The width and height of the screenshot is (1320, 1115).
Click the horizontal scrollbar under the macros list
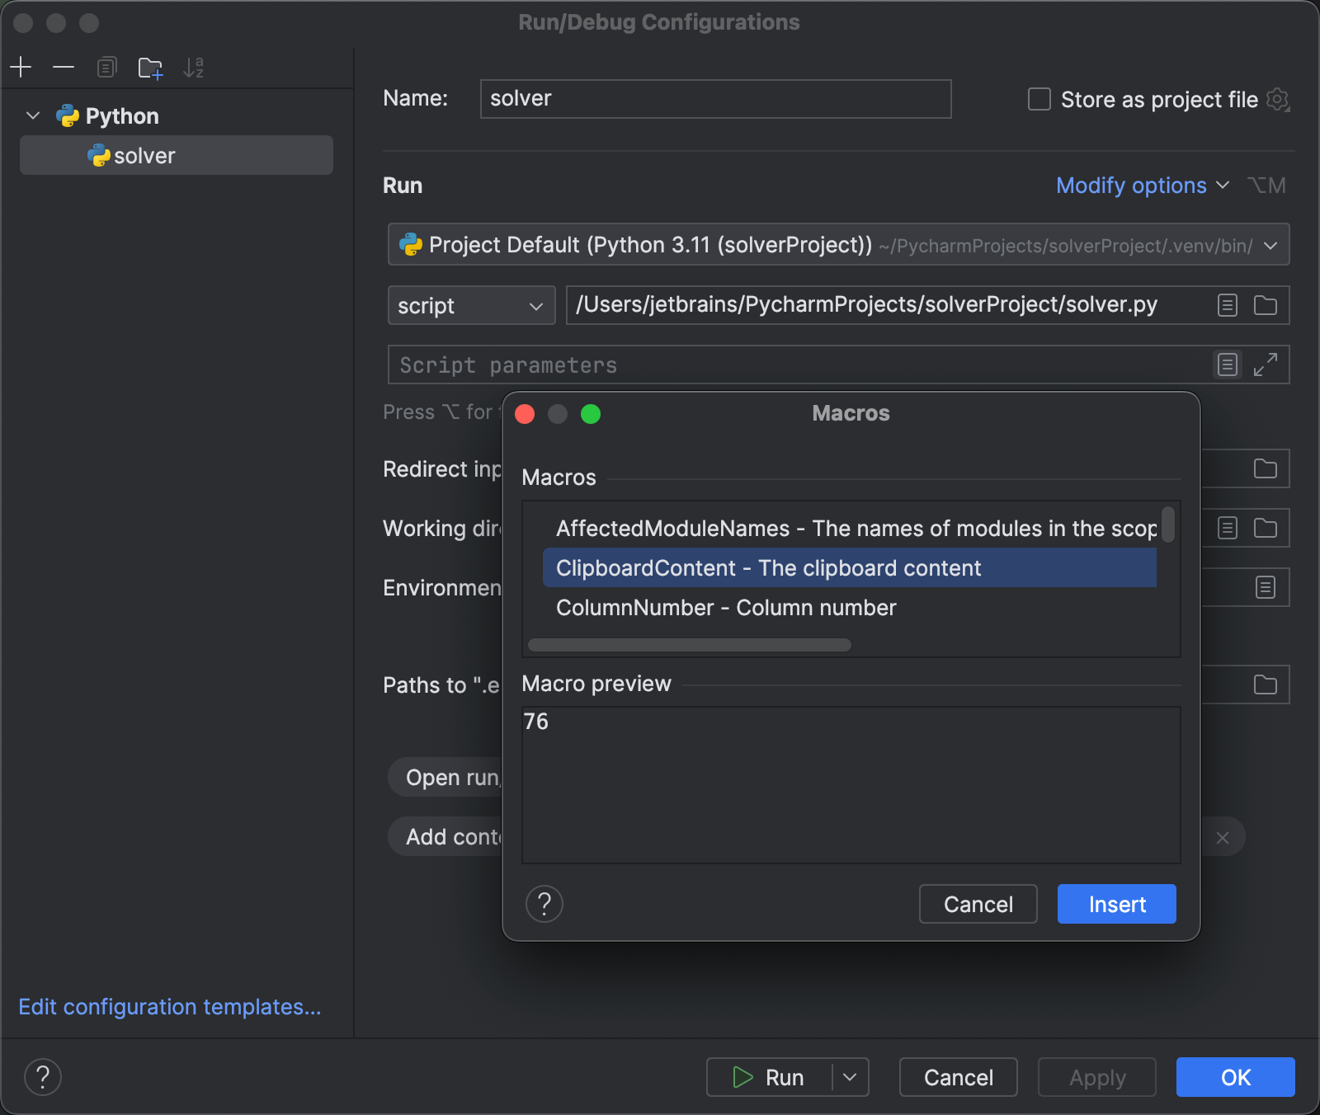pos(689,646)
